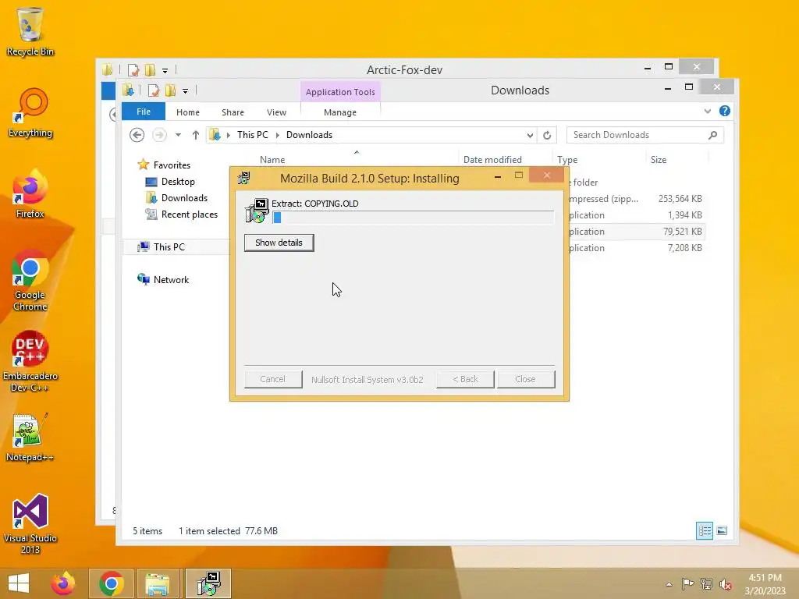Click New folder quick access icon in Downloads
Screen dimensions: 799x599
(170, 90)
